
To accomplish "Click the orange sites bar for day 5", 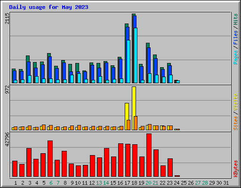I will (x=44, y=127).
